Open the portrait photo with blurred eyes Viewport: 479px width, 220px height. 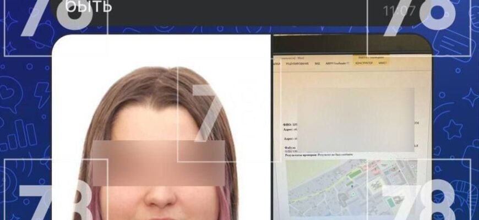click(161, 127)
